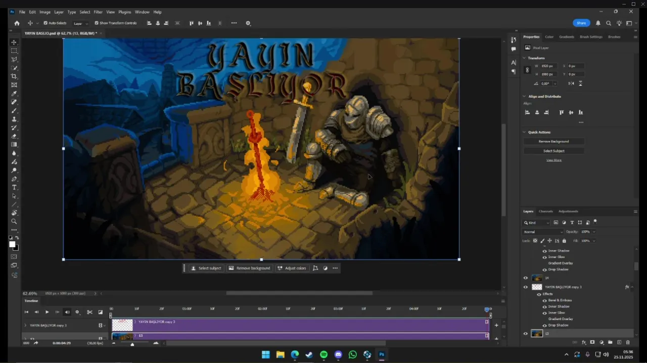647x363 pixels.
Task: Select the Brush tool
Action: point(14,110)
